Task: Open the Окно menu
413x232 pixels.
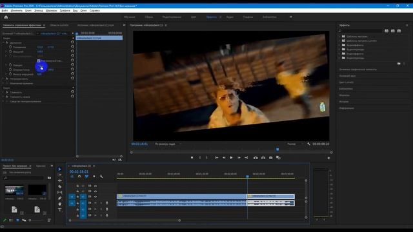Action: [x=83, y=10]
